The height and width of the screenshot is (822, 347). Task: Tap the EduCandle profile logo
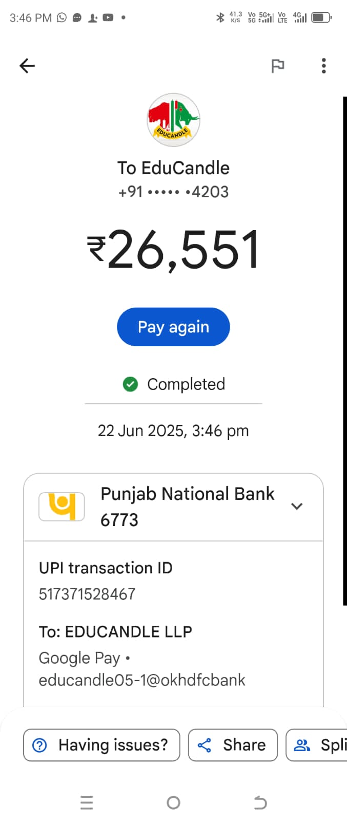click(x=173, y=120)
